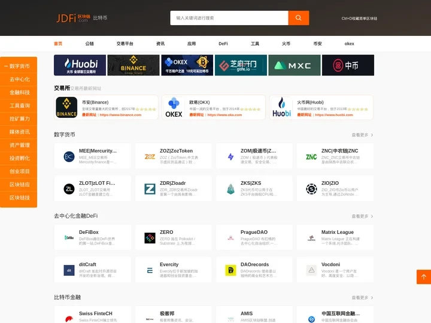431x323 pixels.
Task: Open the 工具 nav tab
Action: tap(255, 44)
